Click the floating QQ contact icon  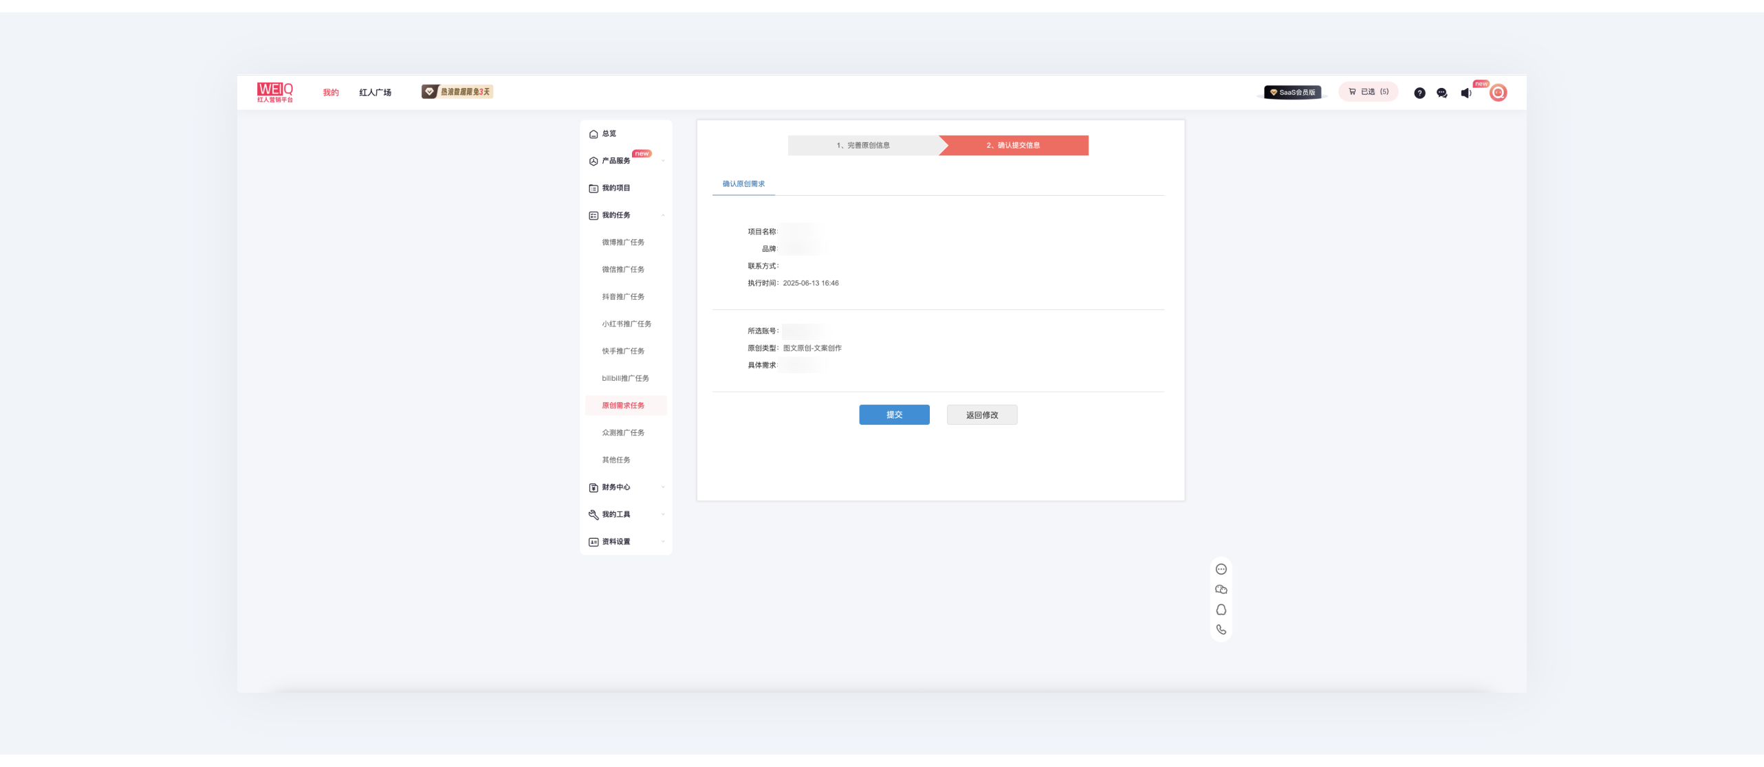1221,610
